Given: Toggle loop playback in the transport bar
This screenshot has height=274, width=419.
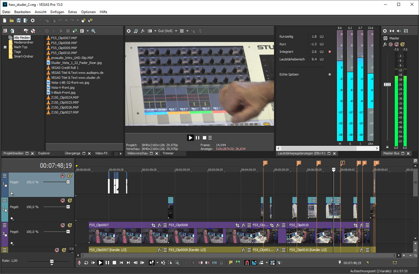Looking at the screenshot, I should (x=86, y=262).
